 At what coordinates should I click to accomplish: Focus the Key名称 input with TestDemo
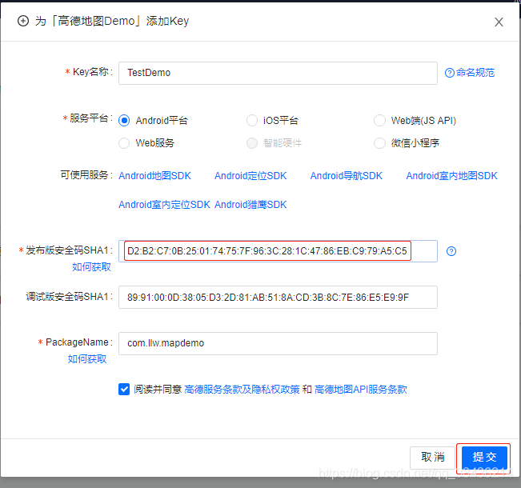(278, 73)
